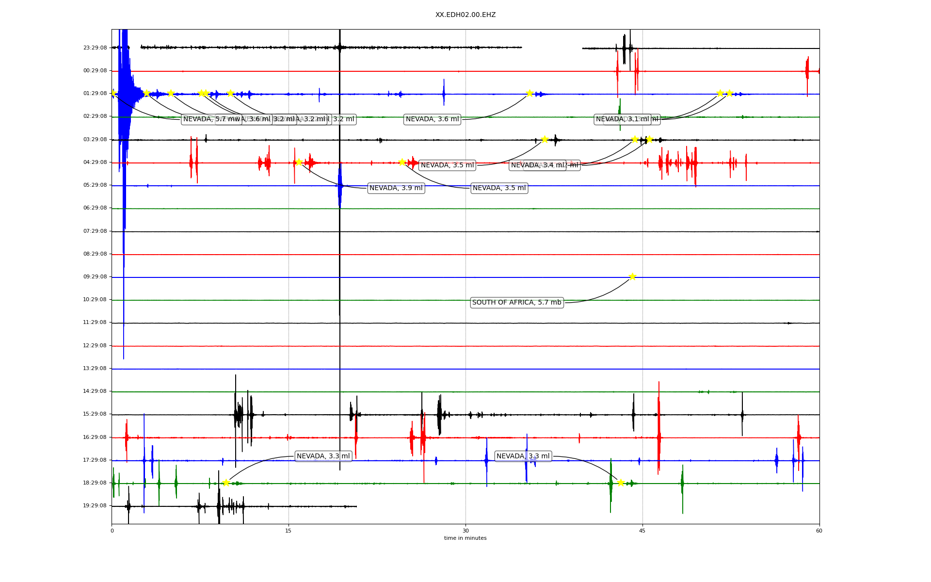
Task: Click the star marking the South of Africa earthquake
Action: [632, 276]
